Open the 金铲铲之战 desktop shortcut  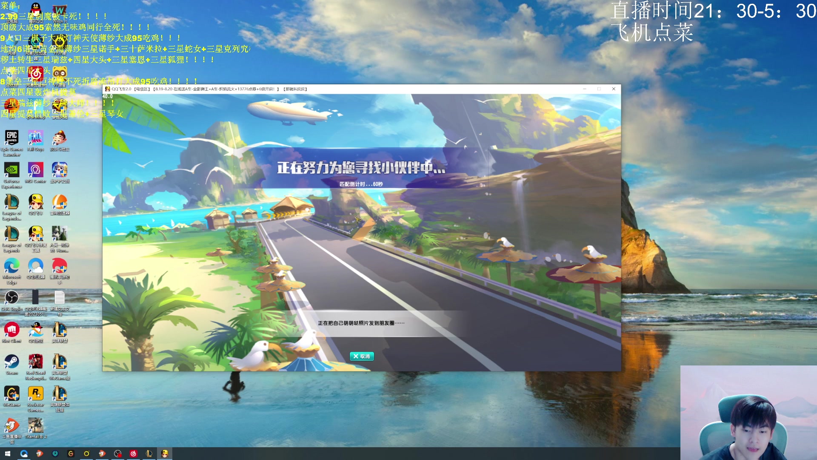[x=60, y=172]
